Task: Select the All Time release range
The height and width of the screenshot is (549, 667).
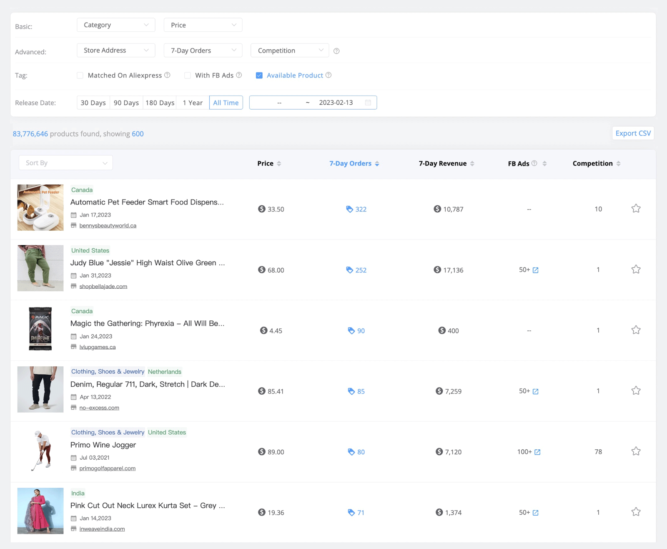Action: (226, 103)
